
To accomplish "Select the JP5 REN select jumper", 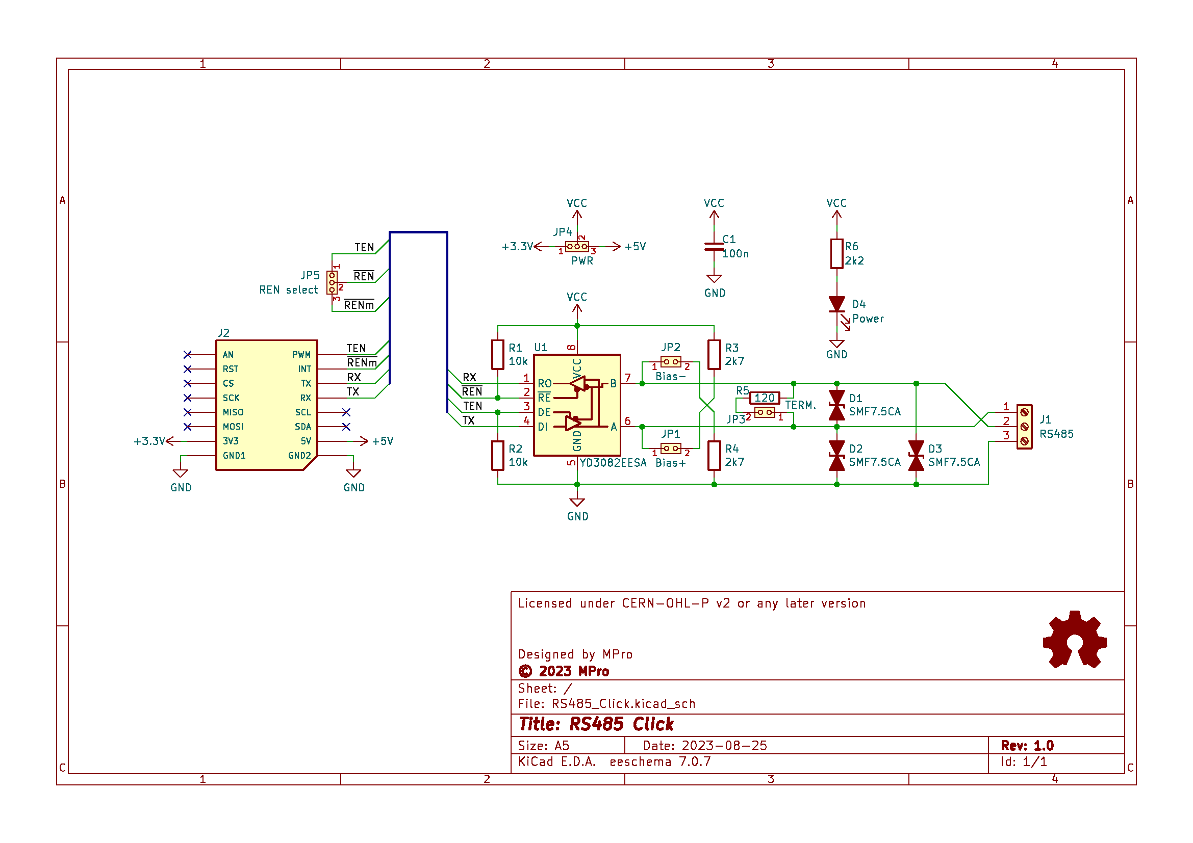I will click(x=332, y=282).
